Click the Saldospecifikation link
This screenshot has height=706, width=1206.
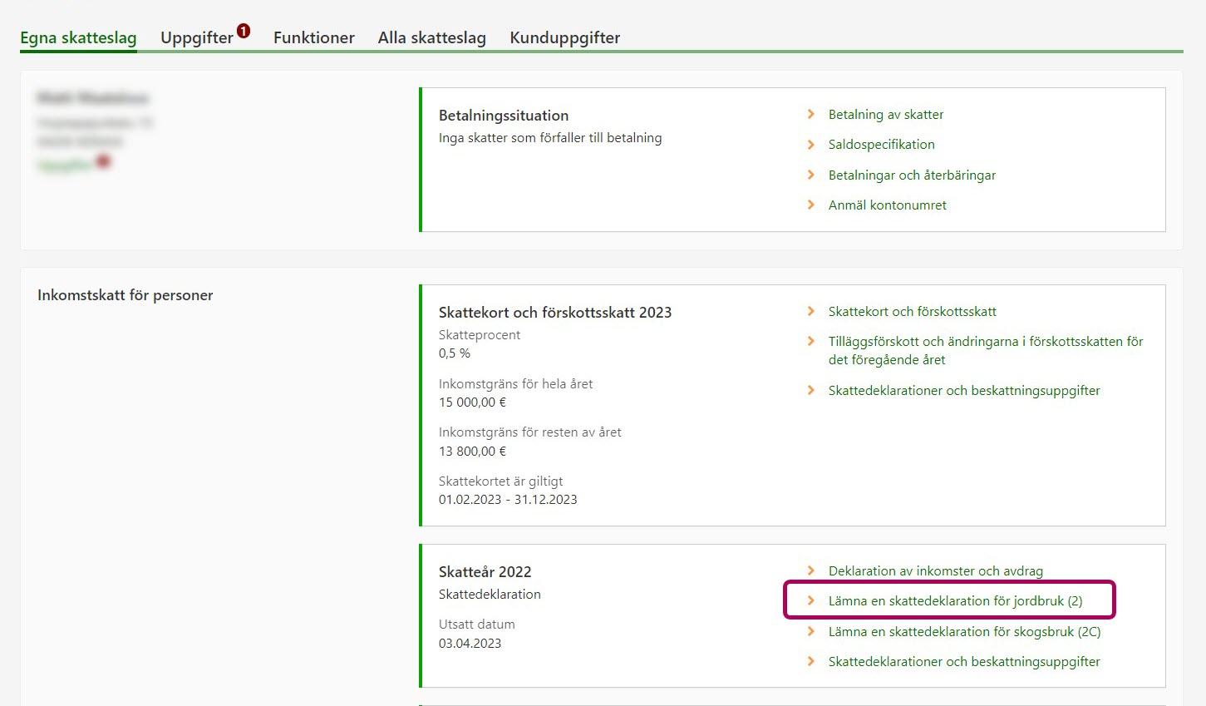tap(881, 145)
